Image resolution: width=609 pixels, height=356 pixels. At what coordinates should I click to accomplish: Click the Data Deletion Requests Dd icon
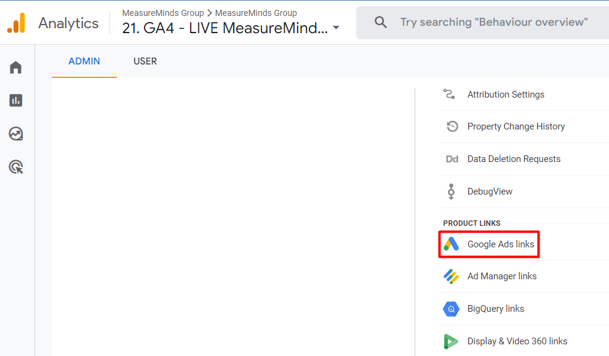pos(452,159)
